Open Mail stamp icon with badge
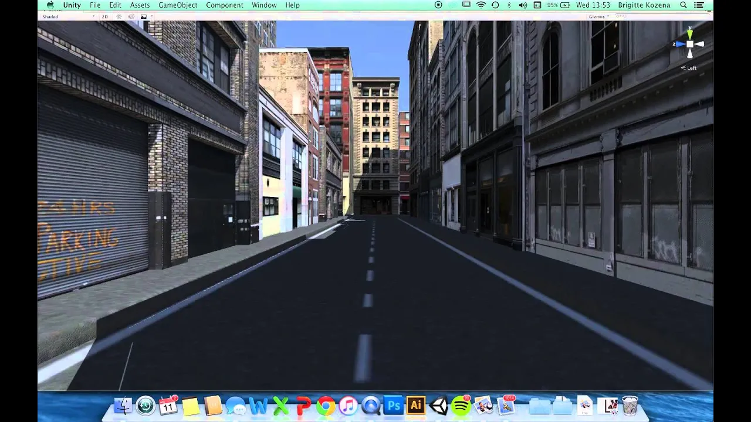This screenshot has height=422, width=751. 506,405
